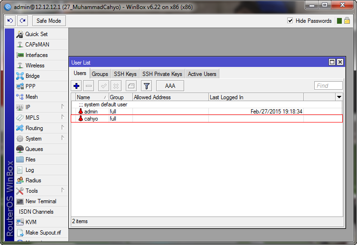Click the enable (checkmark) button
This screenshot has height=245, width=357.
click(103, 86)
